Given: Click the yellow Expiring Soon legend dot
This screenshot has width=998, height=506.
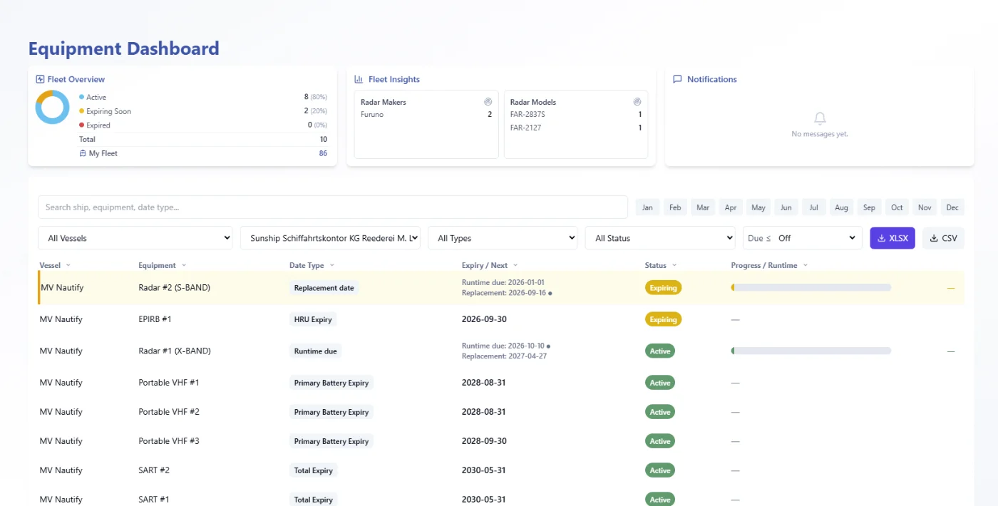Looking at the screenshot, I should click(81, 111).
